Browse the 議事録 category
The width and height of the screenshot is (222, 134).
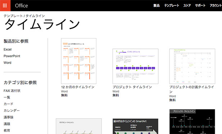click(9, 117)
